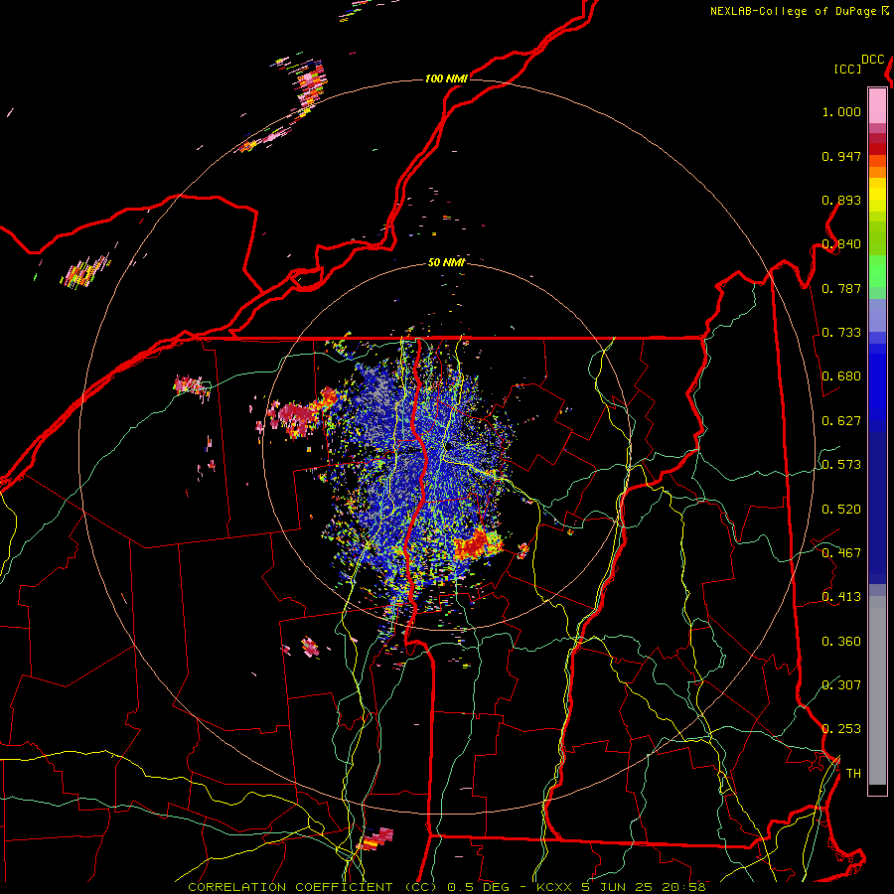Select the 0.680 legend value
894x894 pixels.
coord(841,376)
